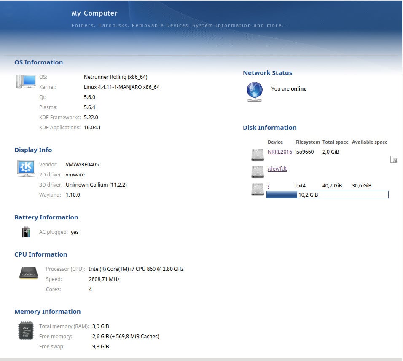Click the disk icon for the ext4 root
Screen dimensions: 403x361
coord(258,189)
